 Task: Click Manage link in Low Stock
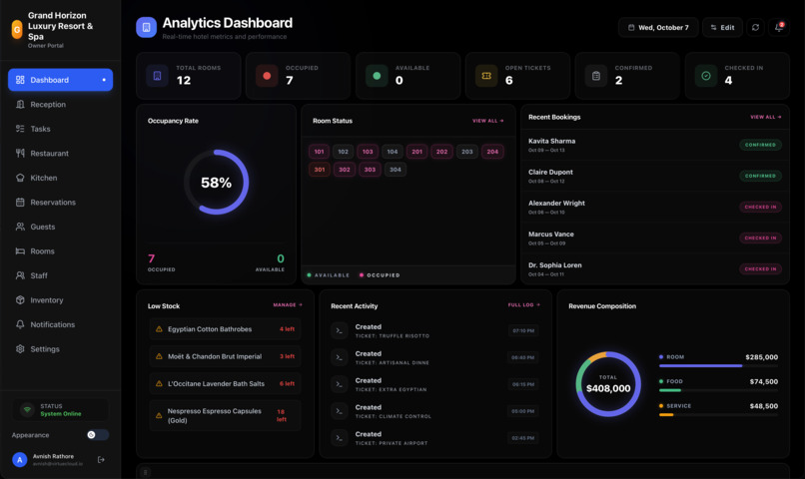(x=288, y=305)
